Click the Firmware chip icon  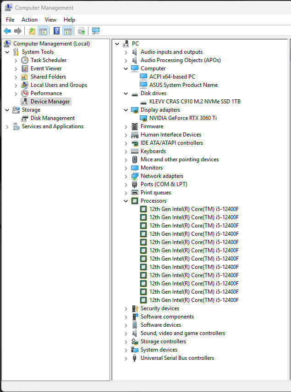135,126
